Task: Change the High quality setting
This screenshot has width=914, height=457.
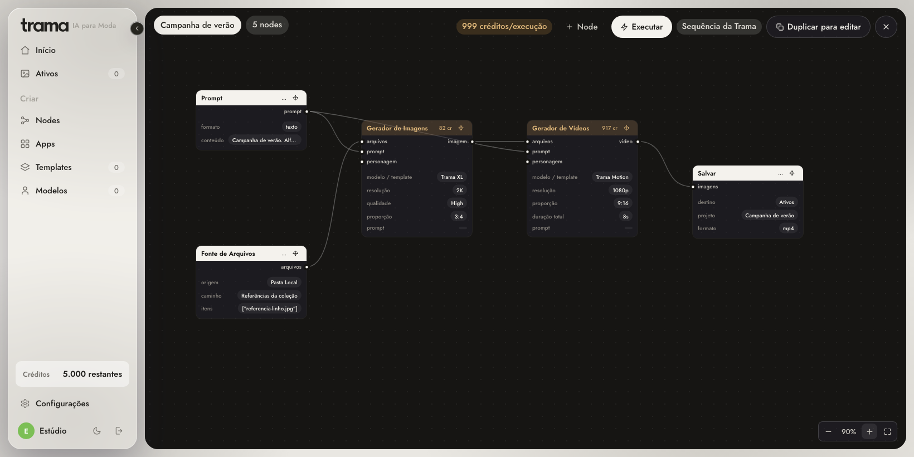Action: pyautogui.click(x=457, y=203)
